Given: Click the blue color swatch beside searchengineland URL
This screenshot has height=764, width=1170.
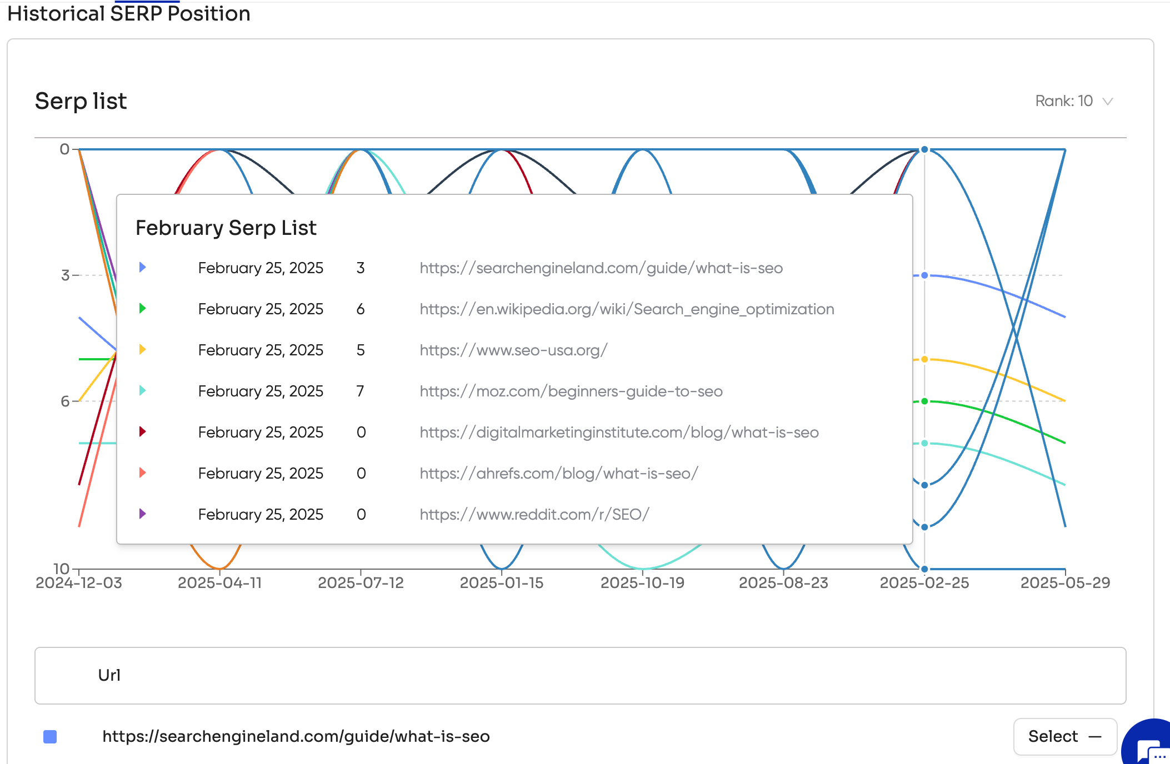Looking at the screenshot, I should point(50,737).
